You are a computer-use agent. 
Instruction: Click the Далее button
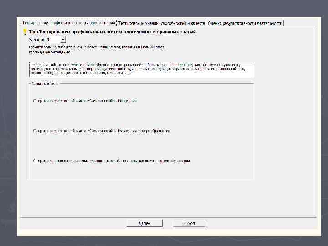coord(144,223)
